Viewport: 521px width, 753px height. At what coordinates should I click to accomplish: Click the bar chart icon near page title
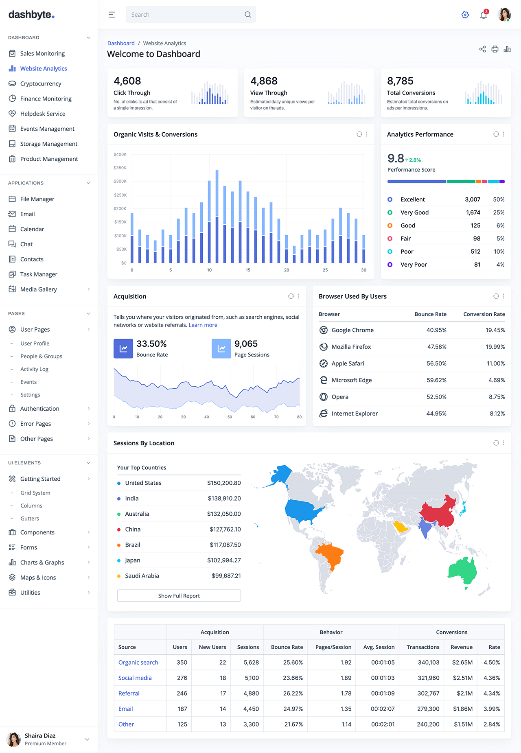click(507, 49)
